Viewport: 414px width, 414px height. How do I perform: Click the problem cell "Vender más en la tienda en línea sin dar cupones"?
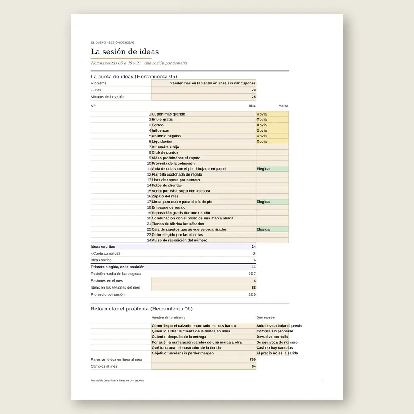coord(204,83)
